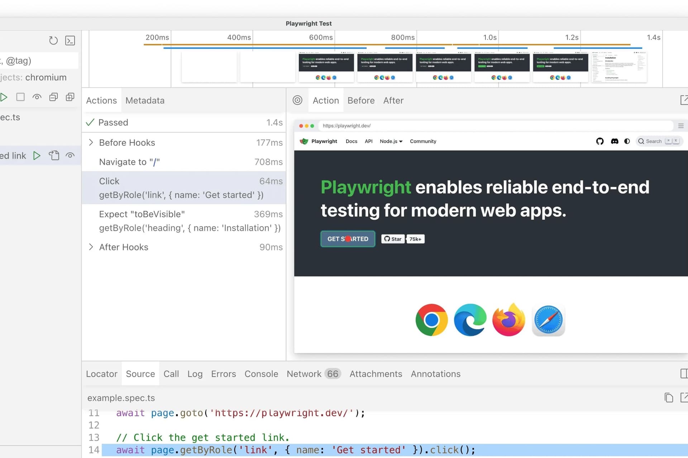Click the stop tests square icon
This screenshot has height=458, width=688.
pos(20,97)
